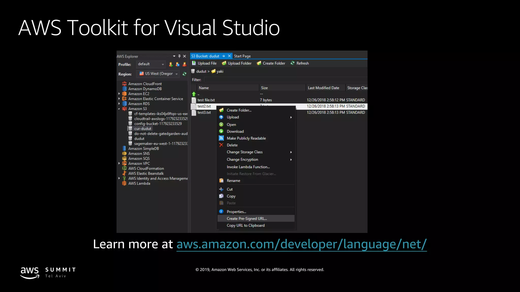Select Copy URL to Clipboard menu entry
The width and height of the screenshot is (520, 292).
(256, 225)
